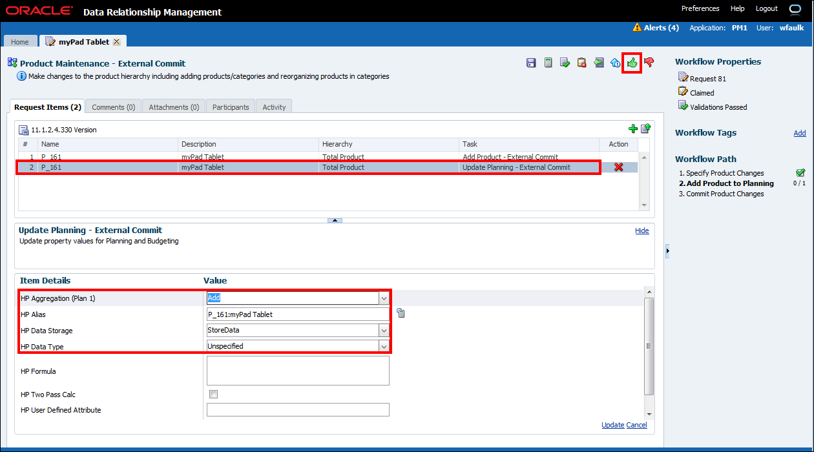Click the request items table scroll-up arrow
814x452 pixels.
[644, 157]
